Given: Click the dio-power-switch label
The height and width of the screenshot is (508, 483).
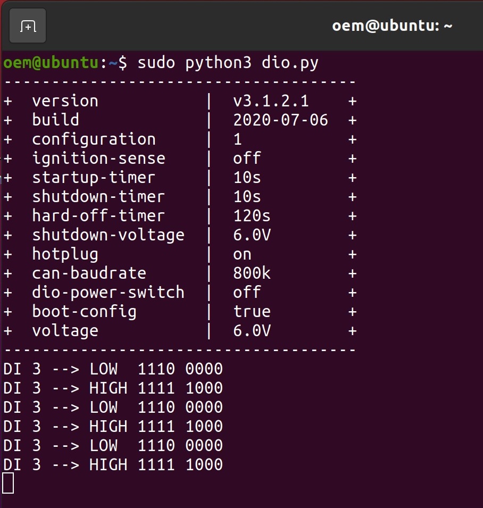Looking at the screenshot, I should [108, 293].
